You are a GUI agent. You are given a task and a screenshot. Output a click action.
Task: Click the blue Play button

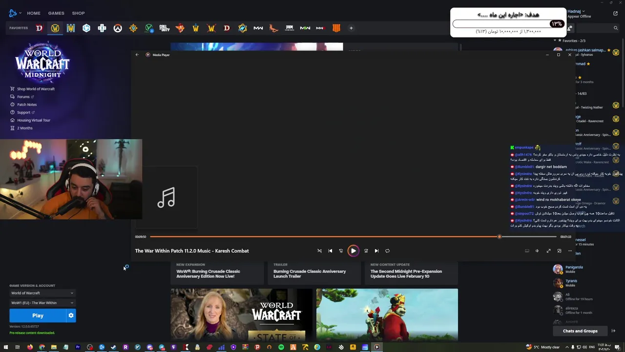38,316
